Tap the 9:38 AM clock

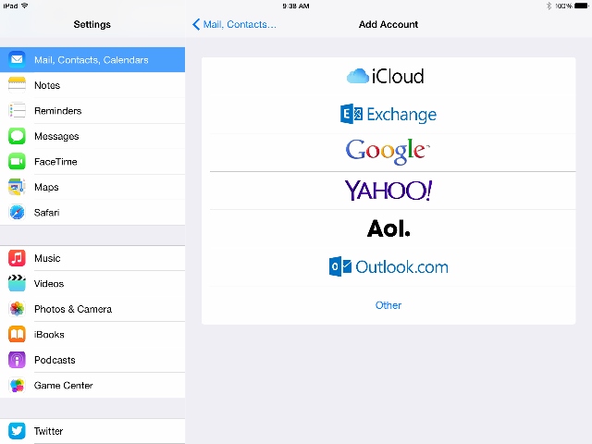[x=296, y=6]
